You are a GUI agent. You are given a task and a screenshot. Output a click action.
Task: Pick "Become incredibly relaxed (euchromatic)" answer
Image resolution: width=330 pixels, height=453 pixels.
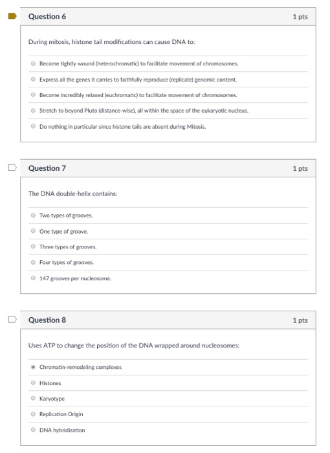point(33,94)
